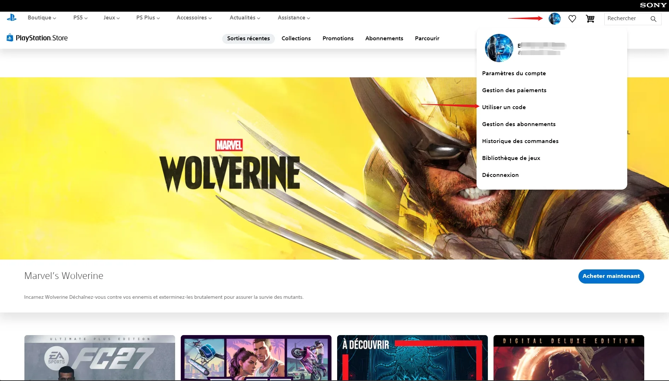This screenshot has height=381, width=669.
Task: Open Paramètres du compte
Action: tap(514, 73)
